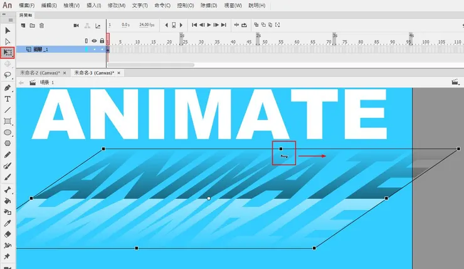This screenshot has height=269, width=464.
Task: Open the layer depth graph icon
Action: pyautogui.click(x=98, y=26)
